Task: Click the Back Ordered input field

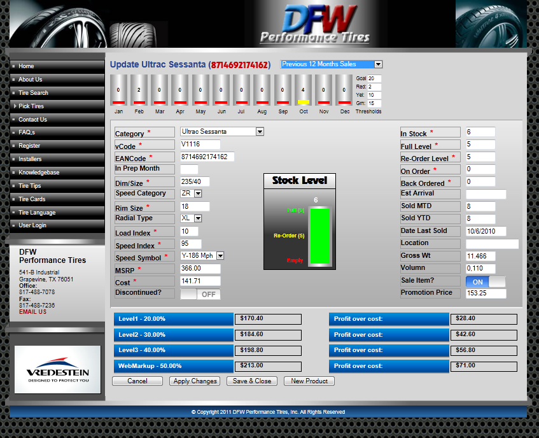Action: point(480,181)
